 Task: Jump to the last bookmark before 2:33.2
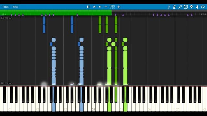pyautogui.click(x=192, y=15)
